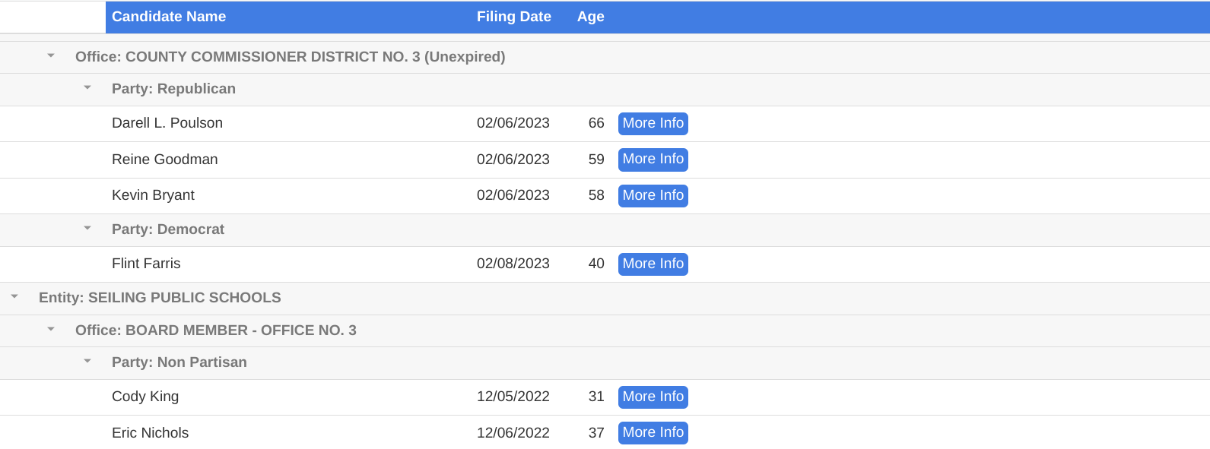This screenshot has height=449, width=1210.
Task: Click the Party: Republican group label
Action: click(x=173, y=89)
